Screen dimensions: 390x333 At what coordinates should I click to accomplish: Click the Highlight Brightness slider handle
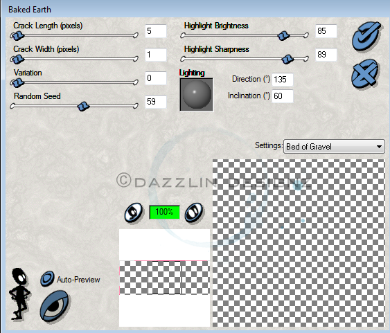[283, 36]
